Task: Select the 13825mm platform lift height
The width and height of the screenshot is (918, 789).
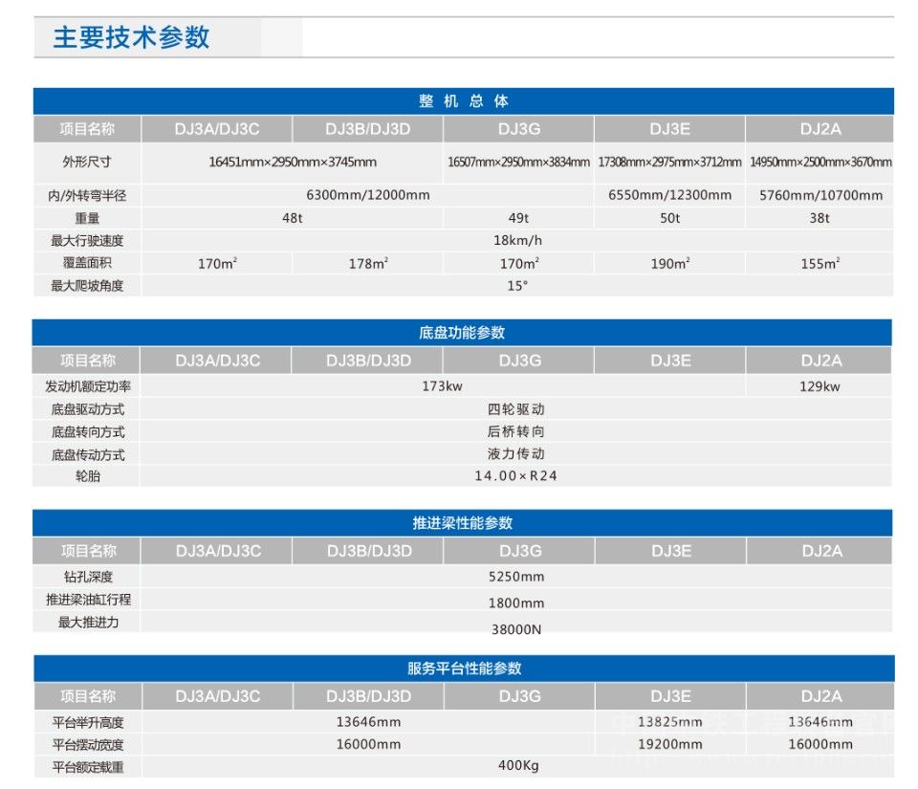Action: 669,722
